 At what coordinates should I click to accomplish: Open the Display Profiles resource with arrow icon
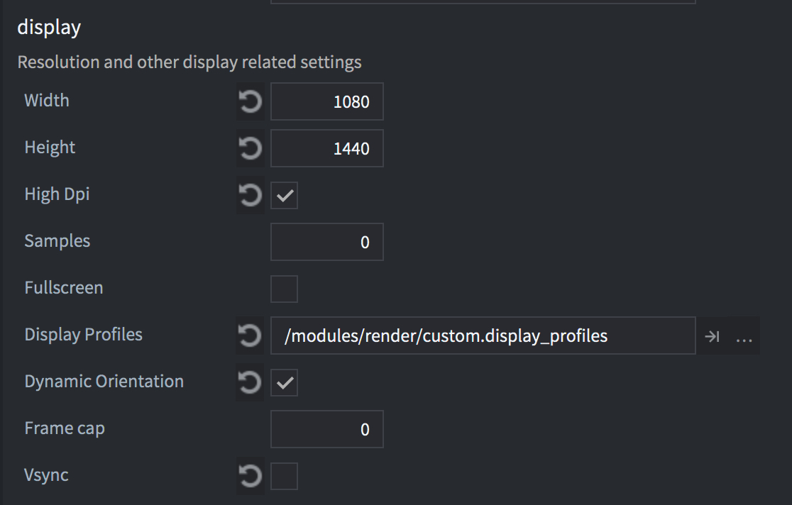coord(712,337)
